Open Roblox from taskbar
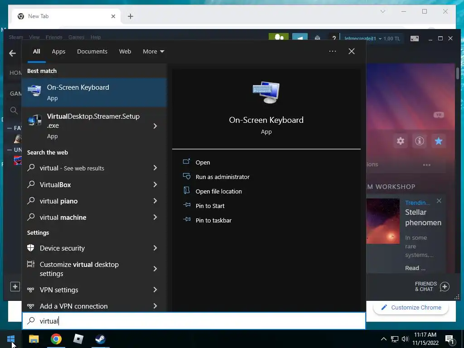Image resolution: width=464 pixels, height=348 pixels. (x=78, y=339)
